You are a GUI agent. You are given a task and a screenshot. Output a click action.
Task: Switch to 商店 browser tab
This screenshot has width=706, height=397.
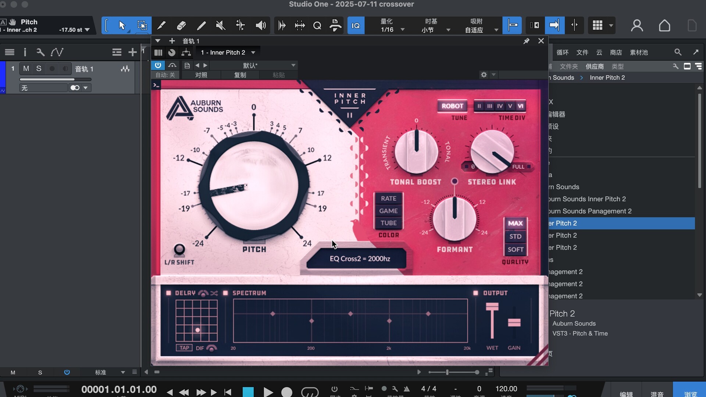pyautogui.click(x=616, y=53)
